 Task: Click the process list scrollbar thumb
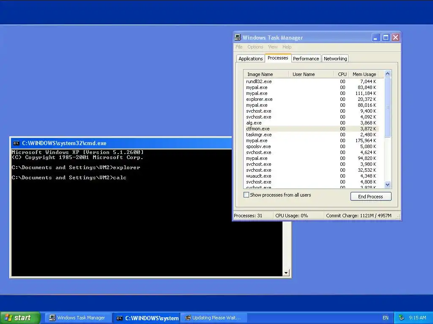(387, 107)
